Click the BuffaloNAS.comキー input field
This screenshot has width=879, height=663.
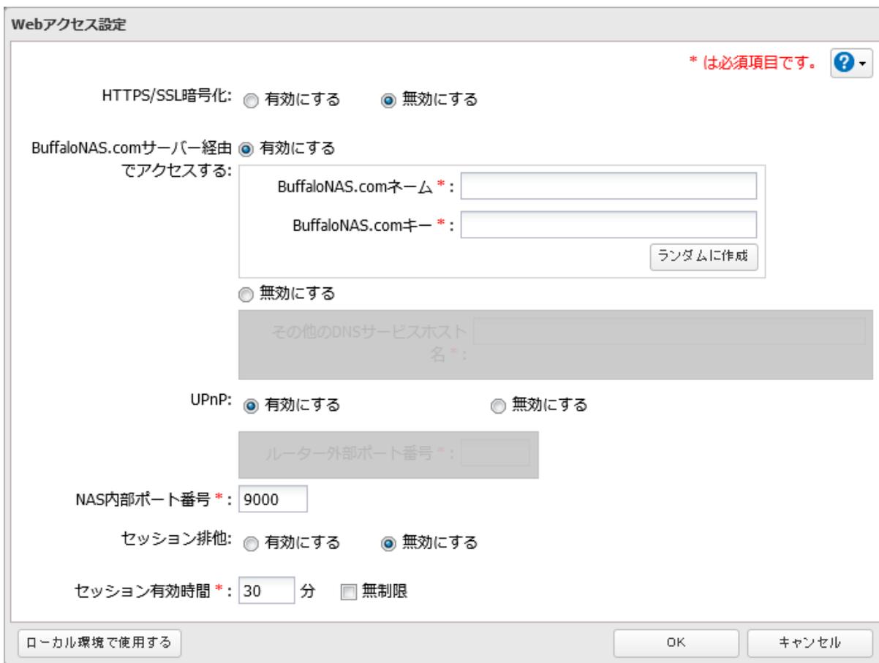(608, 225)
